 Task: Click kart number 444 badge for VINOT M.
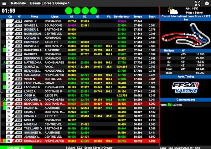pyautogui.click(x=19, y=79)
